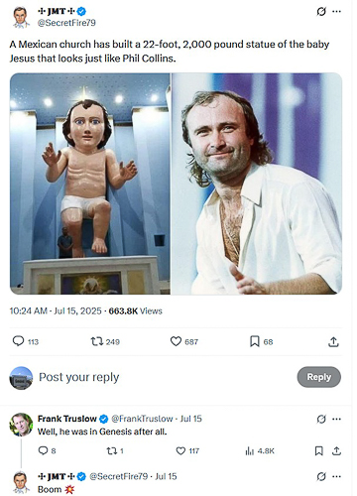The image size is (357, 496).
Task: Open more options on Frank Truslow's reply
Action: (x=336, y=419)
